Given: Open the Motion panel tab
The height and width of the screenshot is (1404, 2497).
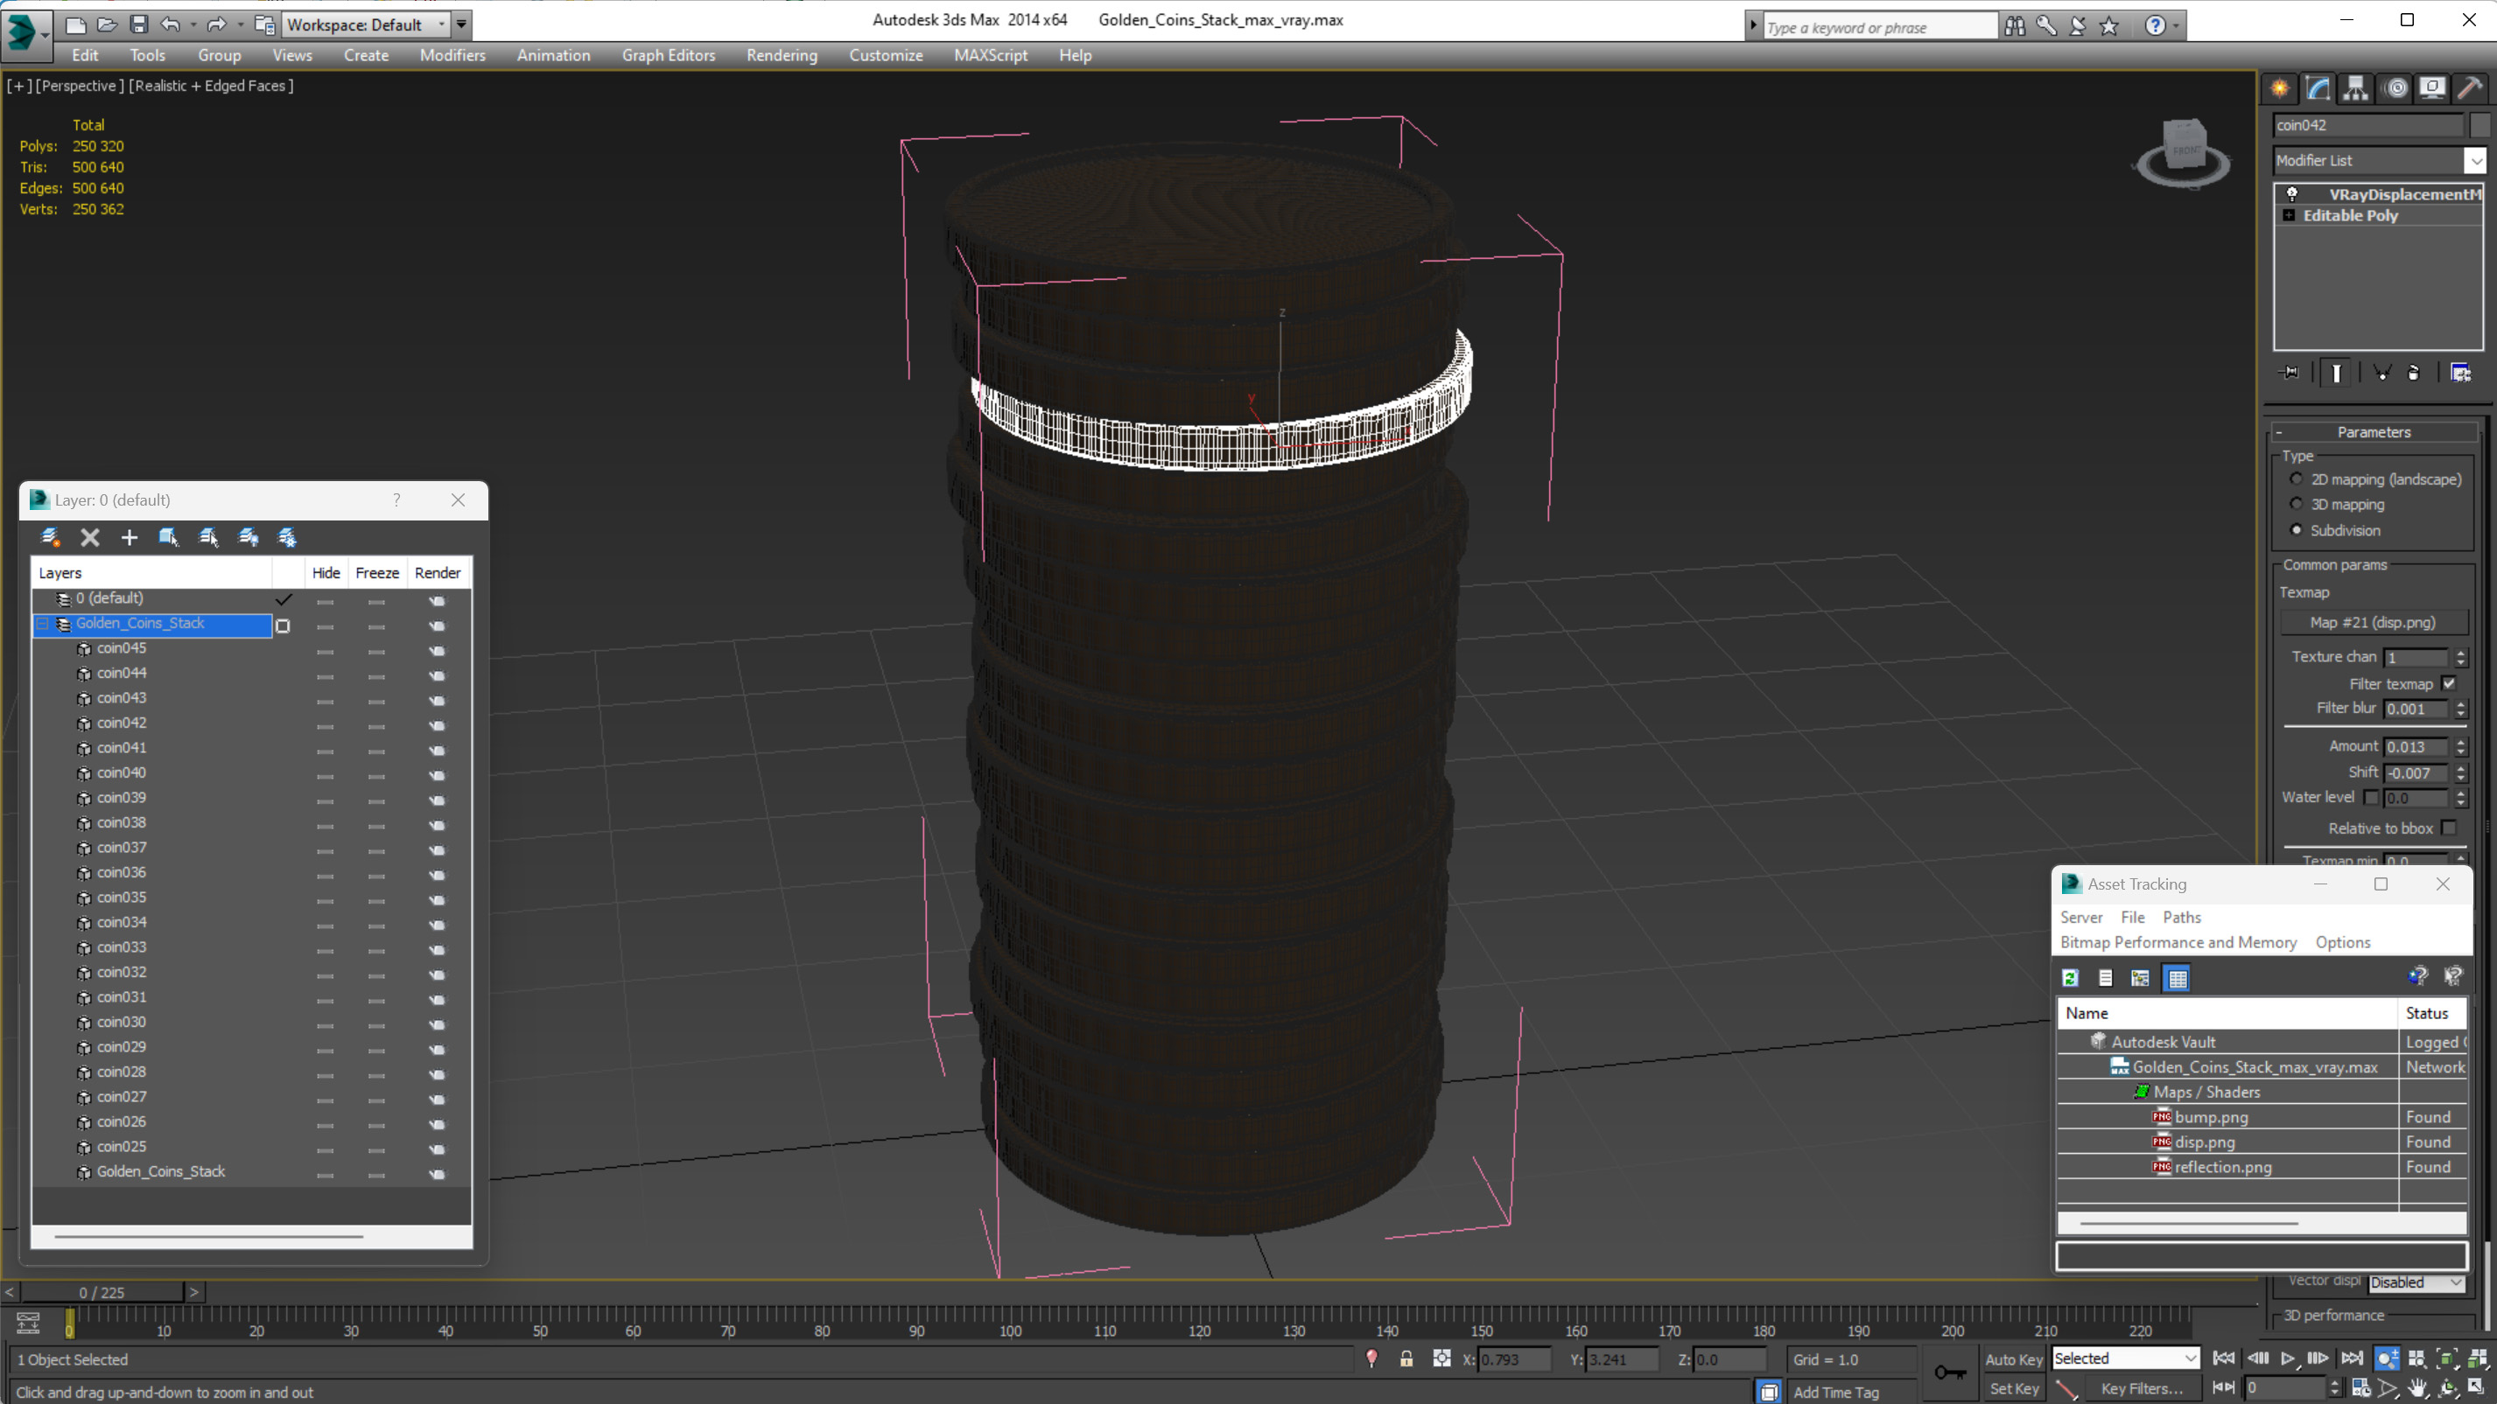Looking at the screenshot, I should (2395, 88).
